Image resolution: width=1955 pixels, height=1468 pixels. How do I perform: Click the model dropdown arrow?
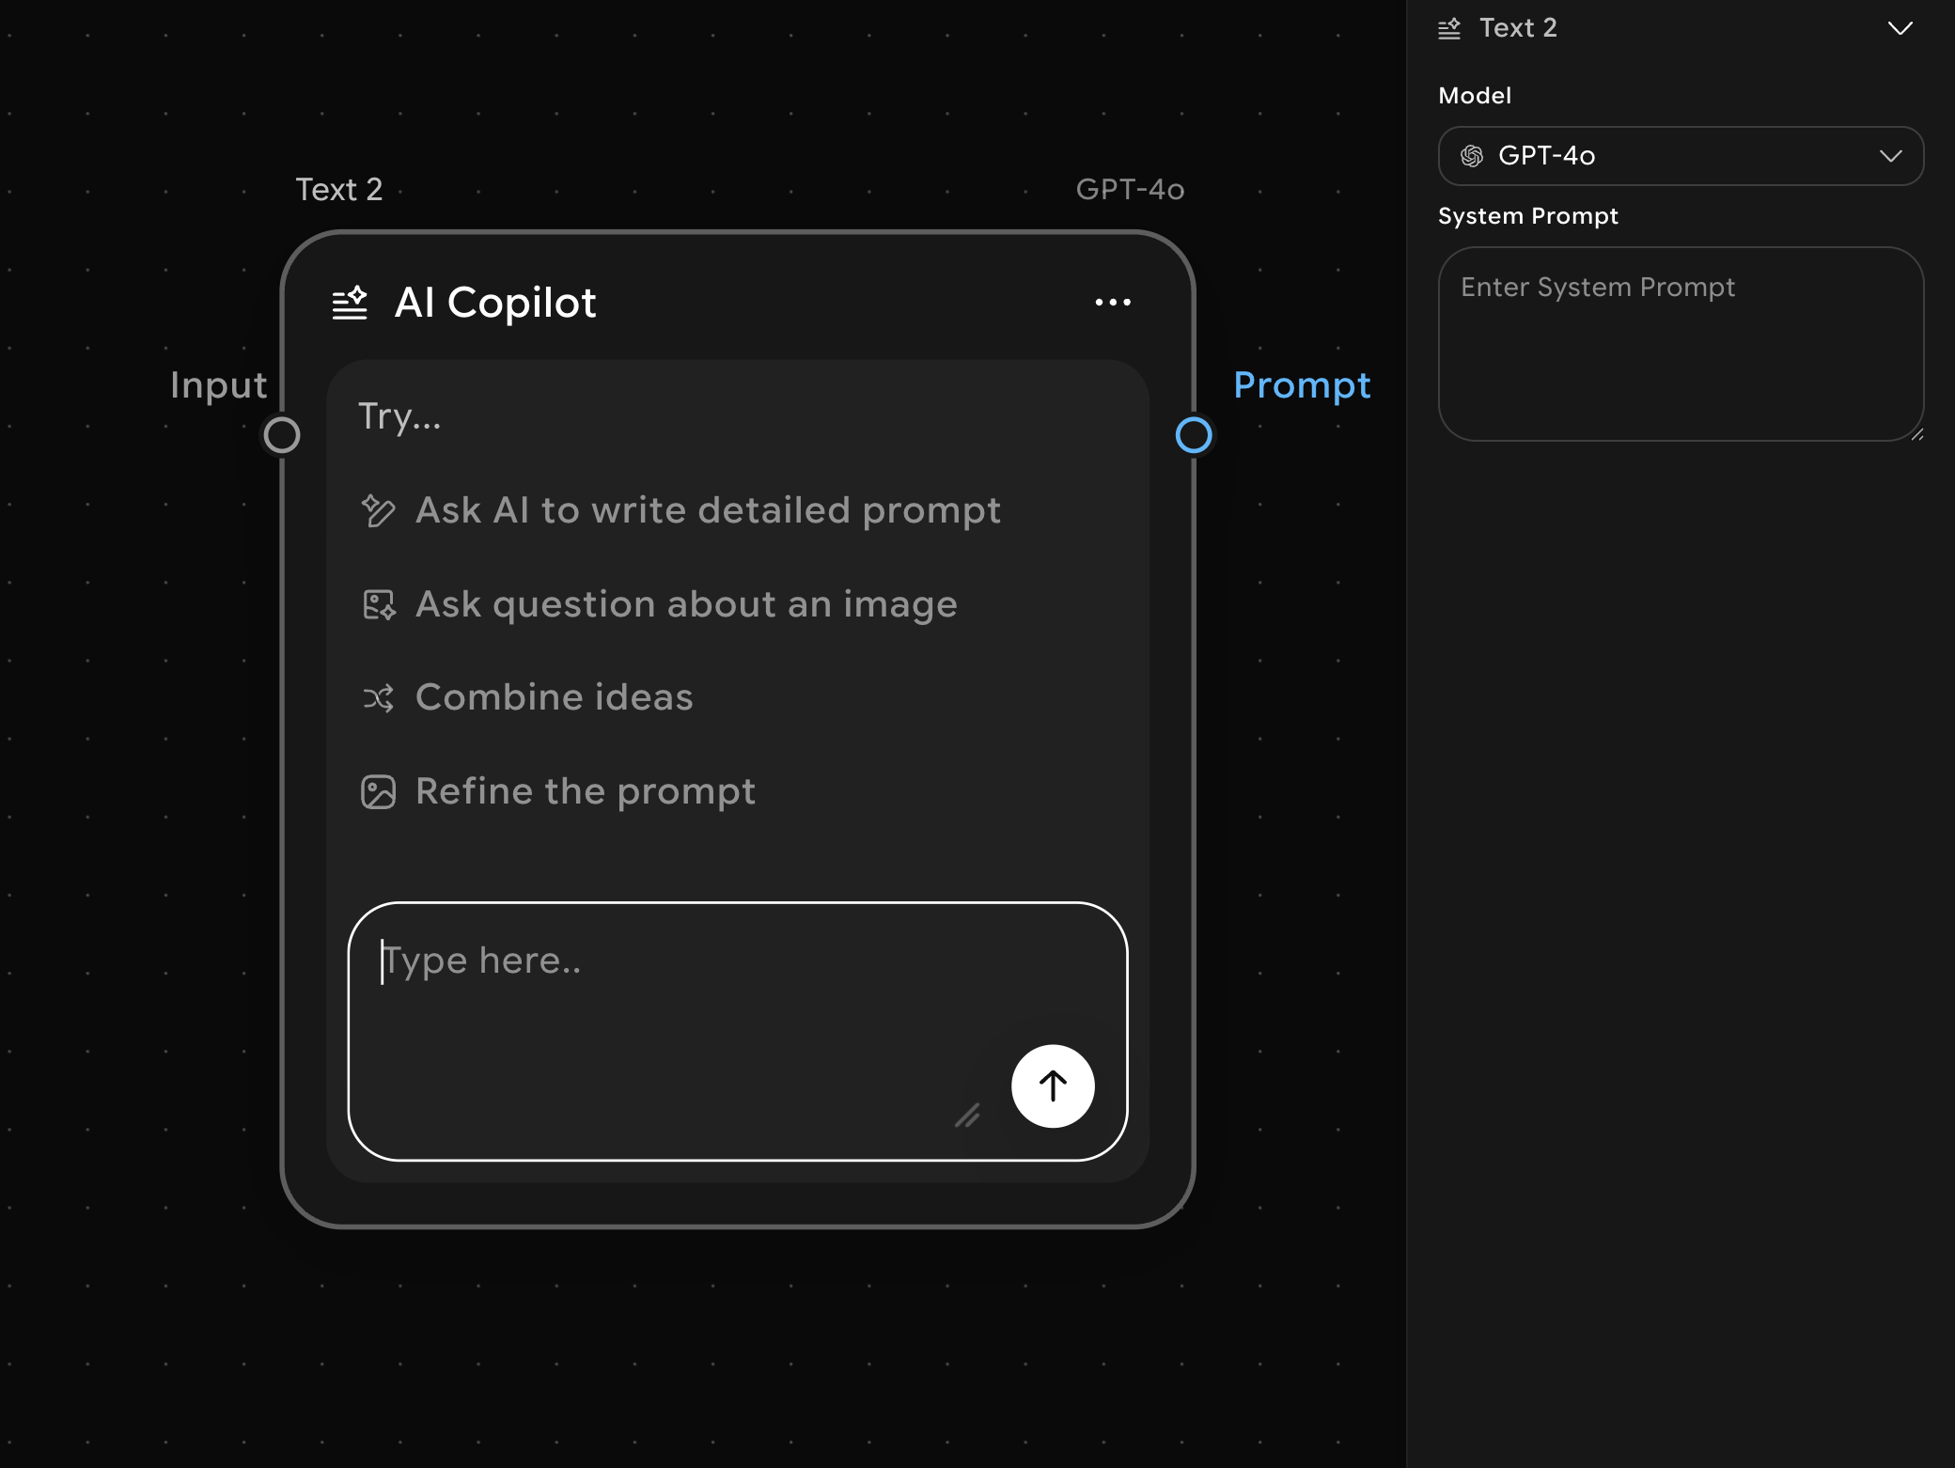point(1890,156)
